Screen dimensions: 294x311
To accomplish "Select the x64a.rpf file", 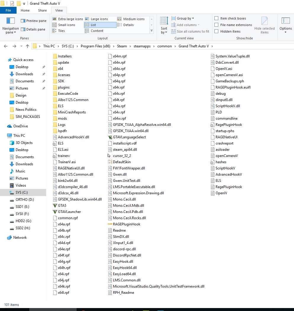I will coord(62,224).
